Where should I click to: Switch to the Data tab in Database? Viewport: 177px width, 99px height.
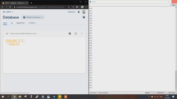point(5,23)
